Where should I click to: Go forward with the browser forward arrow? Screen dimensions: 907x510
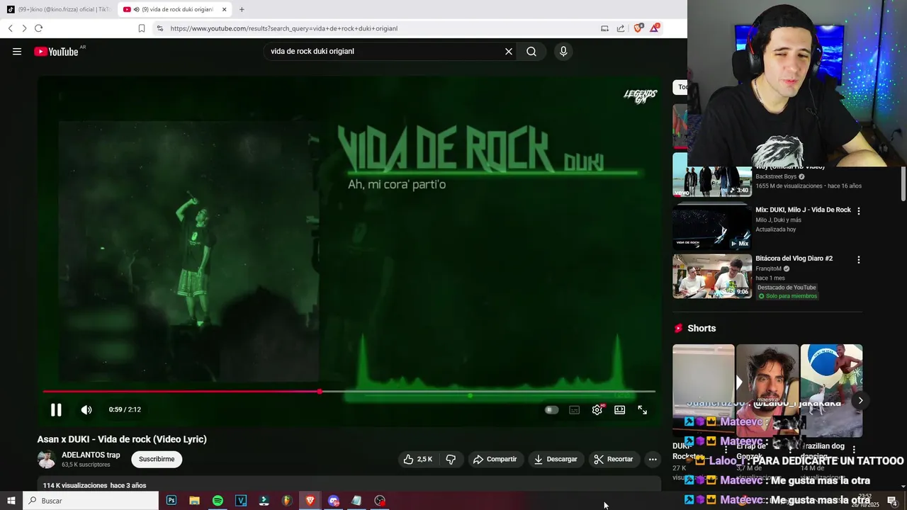(x=24, y=28)
